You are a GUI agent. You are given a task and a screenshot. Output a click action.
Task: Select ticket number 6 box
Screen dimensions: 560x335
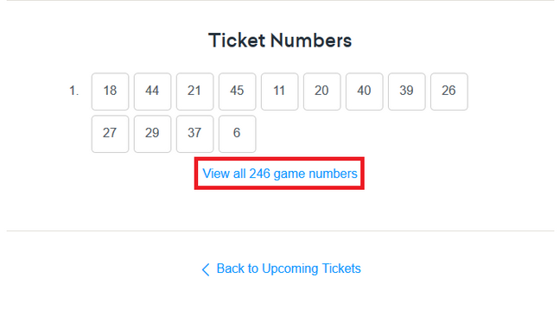pyautogui.click(x=237, y=134)
